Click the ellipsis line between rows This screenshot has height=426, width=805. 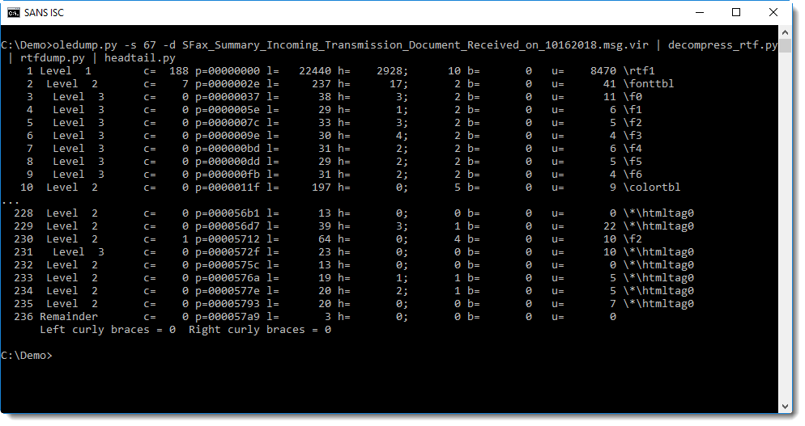point(11,202)
